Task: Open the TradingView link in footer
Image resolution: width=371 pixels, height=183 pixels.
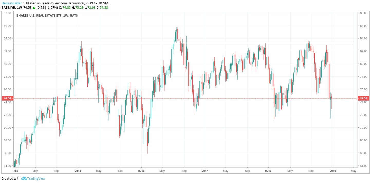Action: tap(37, 178)
